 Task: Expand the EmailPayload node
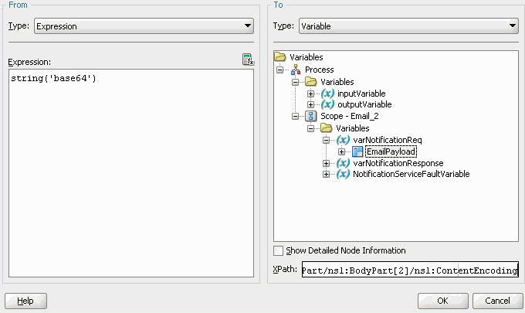tap(341, 151)
